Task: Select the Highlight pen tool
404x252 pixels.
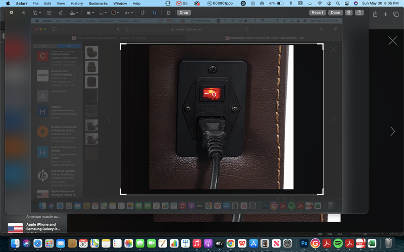Action: pos(61,13)
